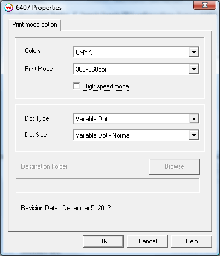Click the Destination Folder path field
Viewport: 220px width, 256px height.
(x=108, y=186)
